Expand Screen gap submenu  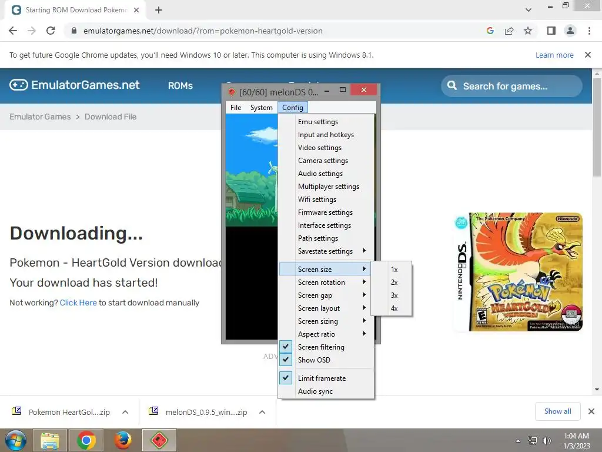pos(326,295)
